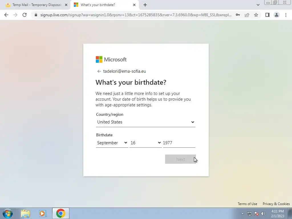Viewport: 292px width, 219px height.
Task: Go back in browser history
Action: (x=6, y=15)
